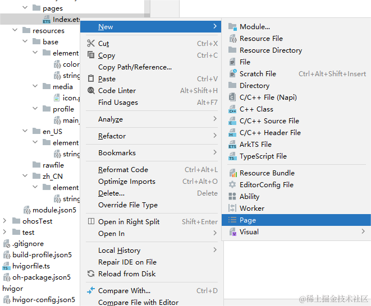Open the Local History submenu
Viewport: 371px width, 306px height.
[x=152, y=250]
